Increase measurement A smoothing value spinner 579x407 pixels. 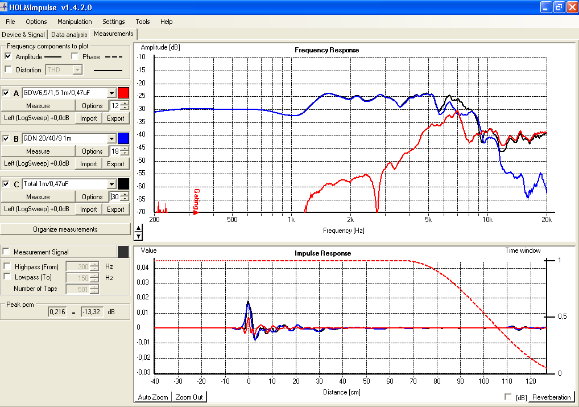click(125, 103)
